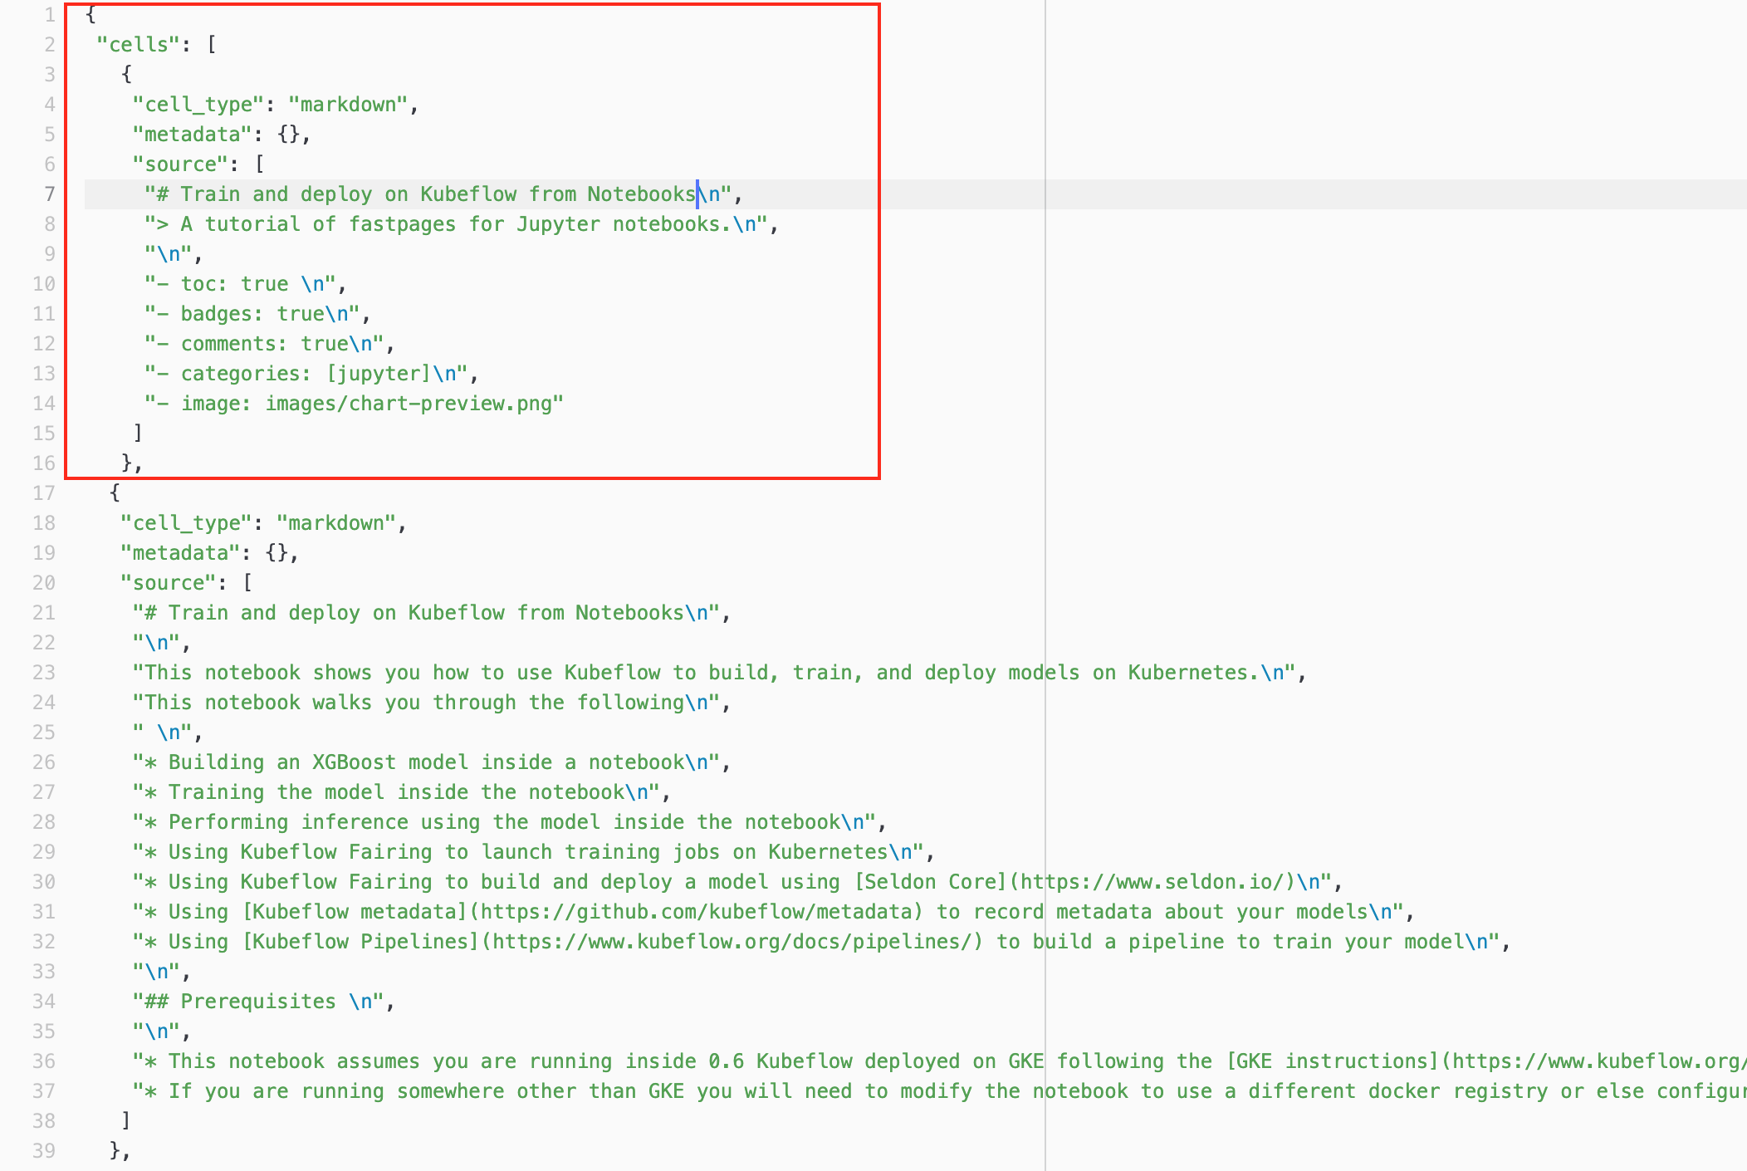Select line number 7 in the gutter
The height and width of the screenshot is (1171, 1747).
click(49, 194)
